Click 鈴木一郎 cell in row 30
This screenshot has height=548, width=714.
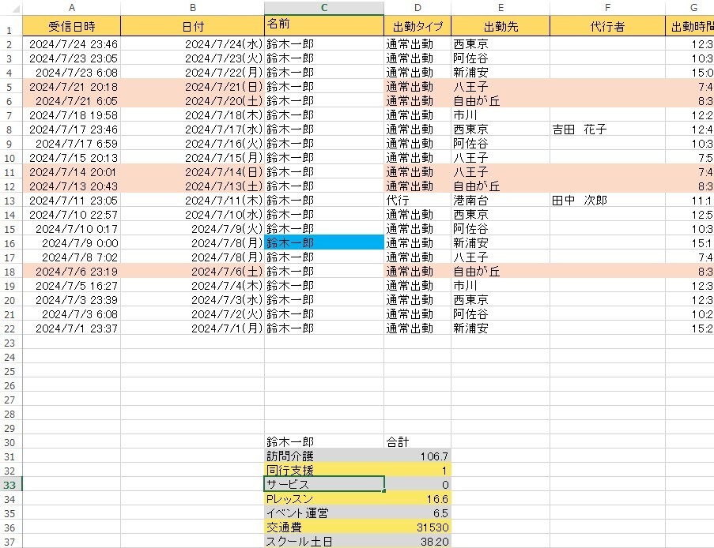tap(323, 441)
